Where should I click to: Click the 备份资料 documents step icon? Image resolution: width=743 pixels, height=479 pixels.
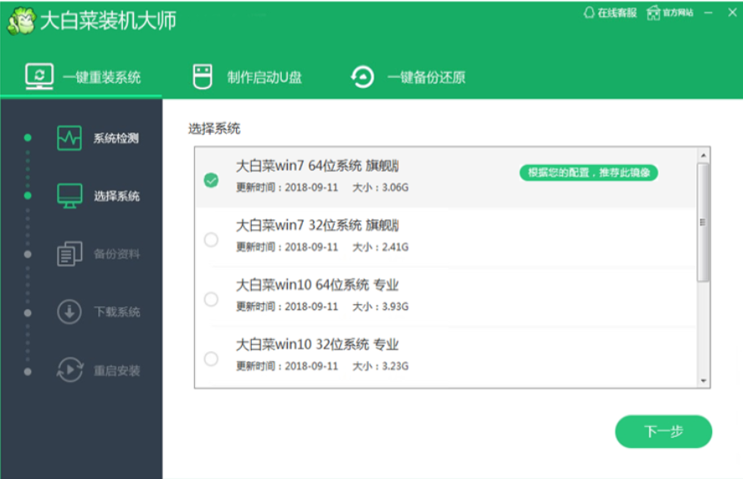click(x=69, y=254)
